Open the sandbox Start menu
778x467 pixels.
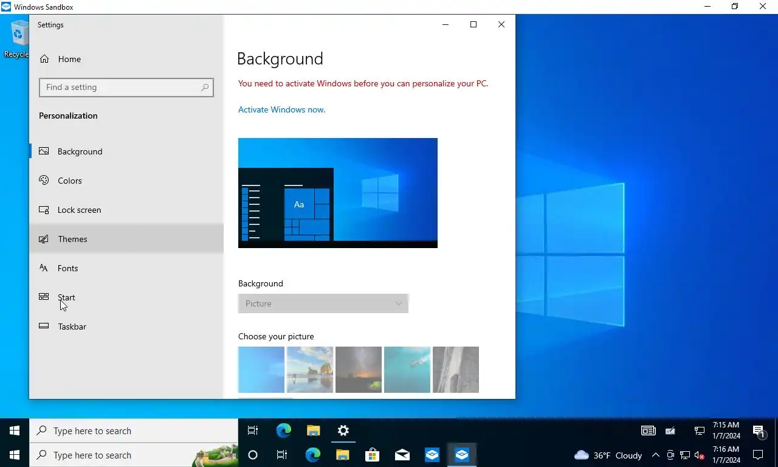point(15,431)
